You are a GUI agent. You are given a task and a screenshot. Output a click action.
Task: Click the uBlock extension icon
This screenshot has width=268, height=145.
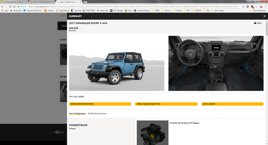click(x=252, y=6)
